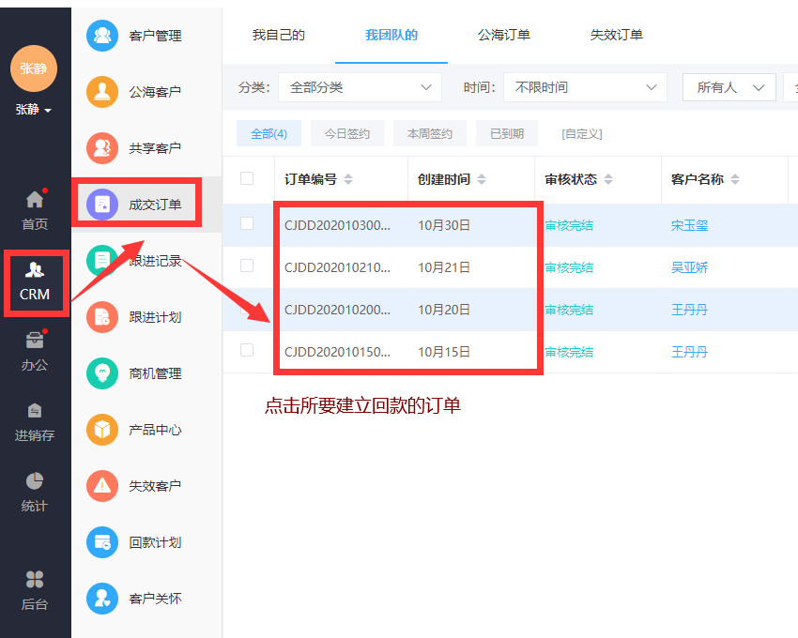Sort by 订单编号 column arrows
Screen dimensions: 798x638
348,179
